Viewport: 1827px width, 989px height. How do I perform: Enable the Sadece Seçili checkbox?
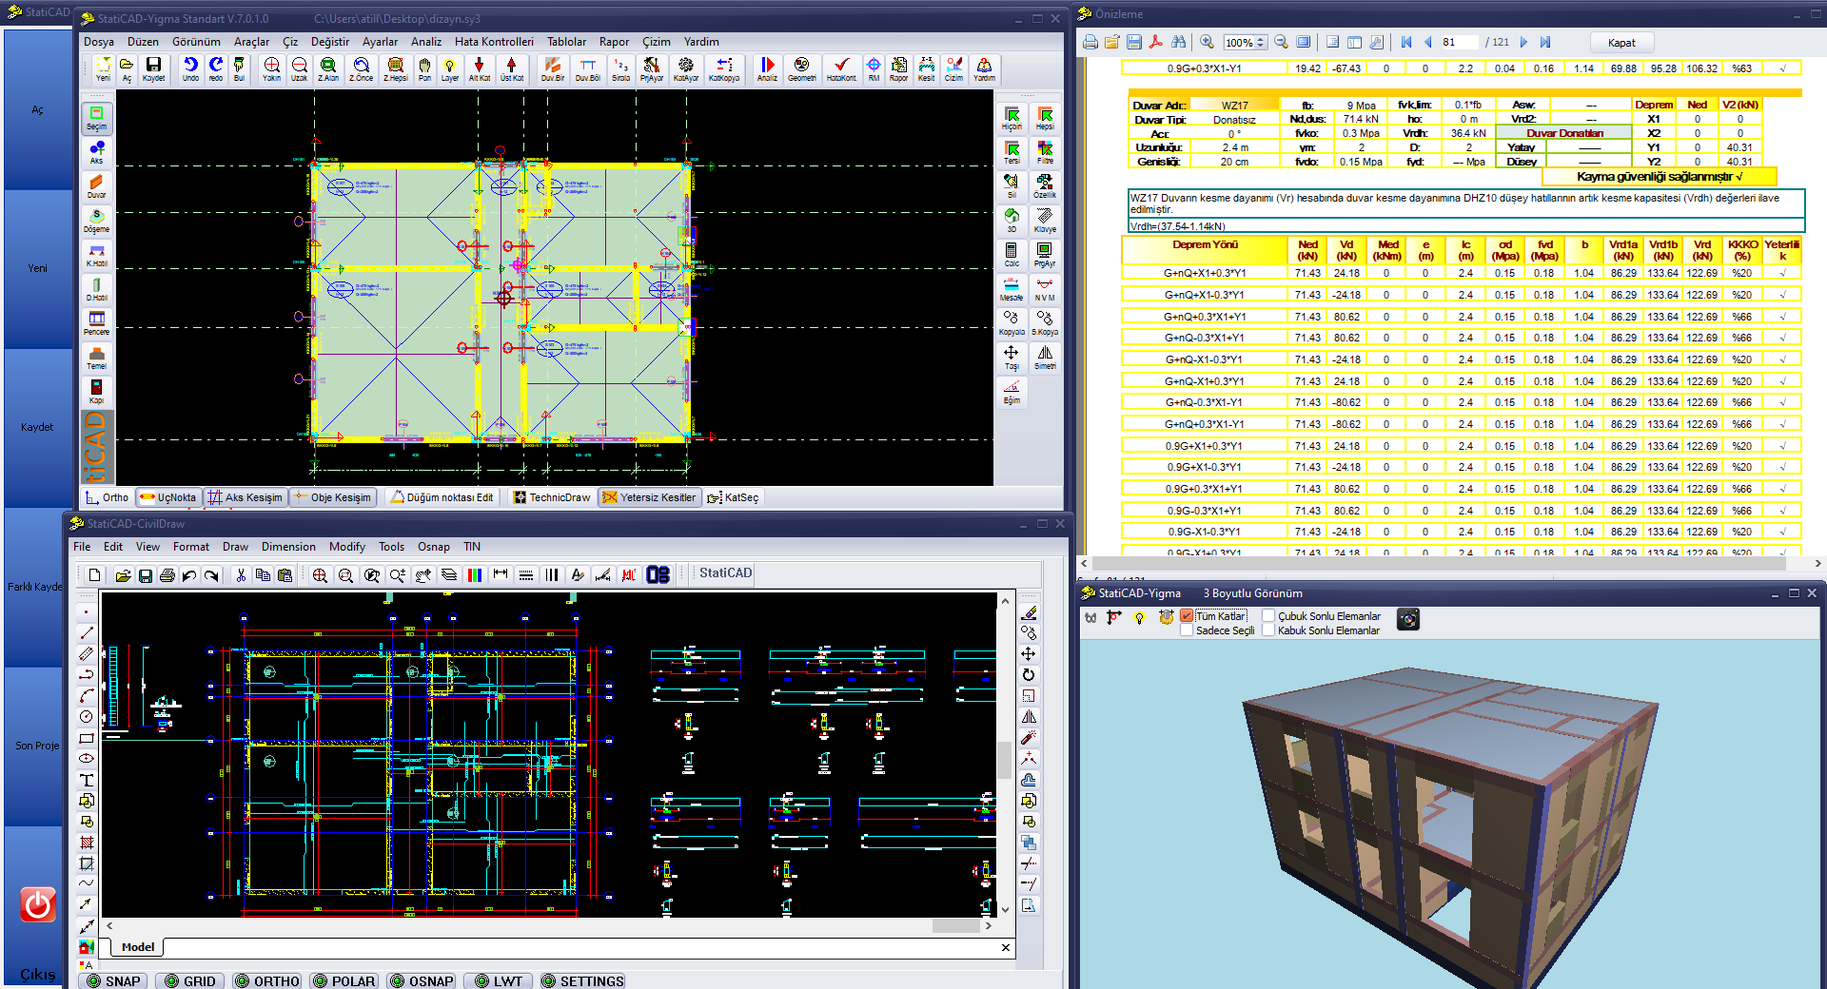[x=1187, y=630]
